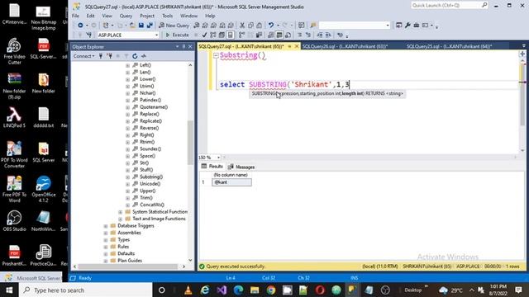The width and height of the screenshot is (529, 297).
Task: Click the taskbar search box
Action: point(86,290)
